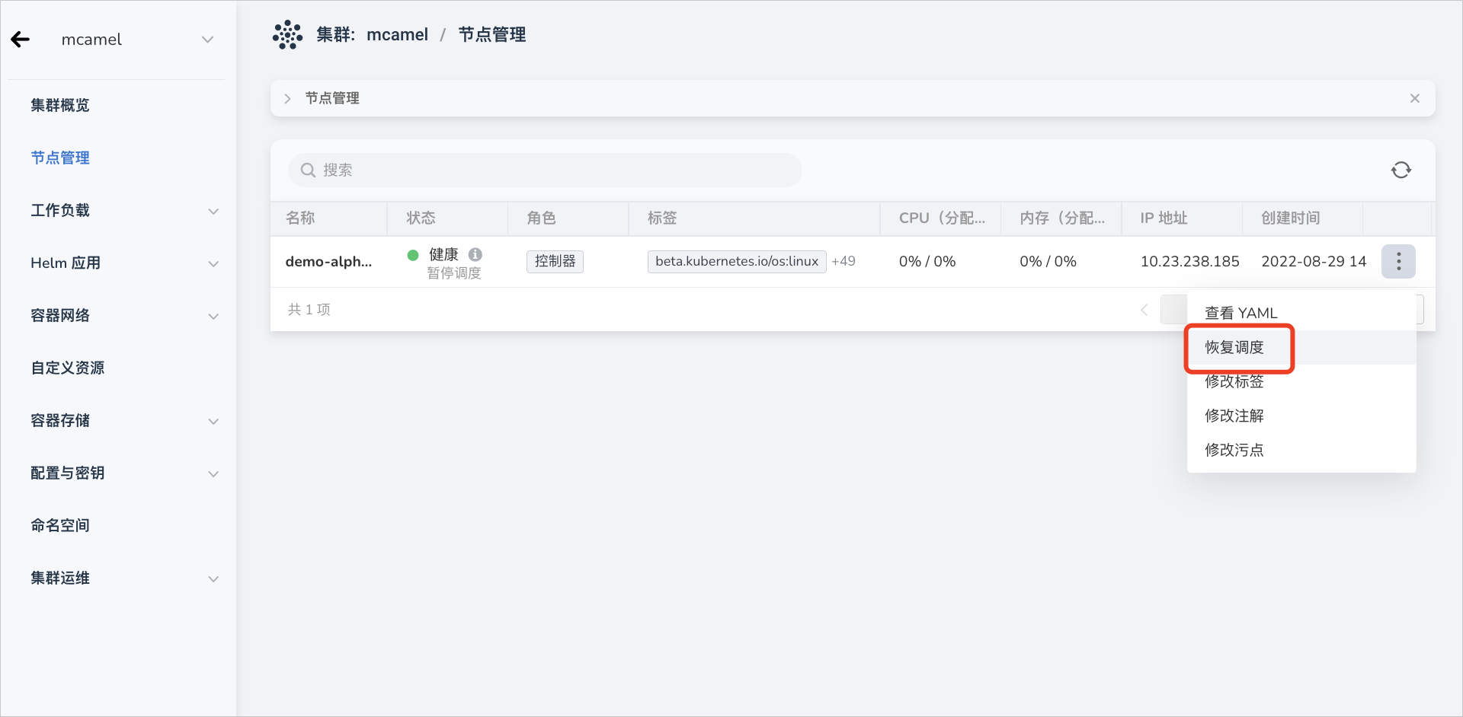This screenshot has height=717, width=1463.
Task: Click the beta.kubernetes.io/os:linux label tag
Action: [737, 261]
